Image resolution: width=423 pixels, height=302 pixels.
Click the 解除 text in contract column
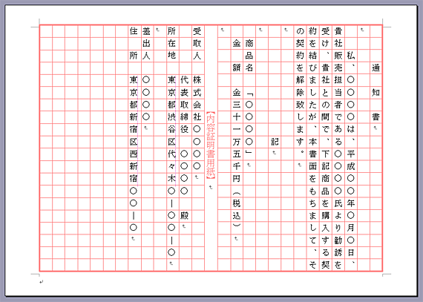tap(300, 86)
